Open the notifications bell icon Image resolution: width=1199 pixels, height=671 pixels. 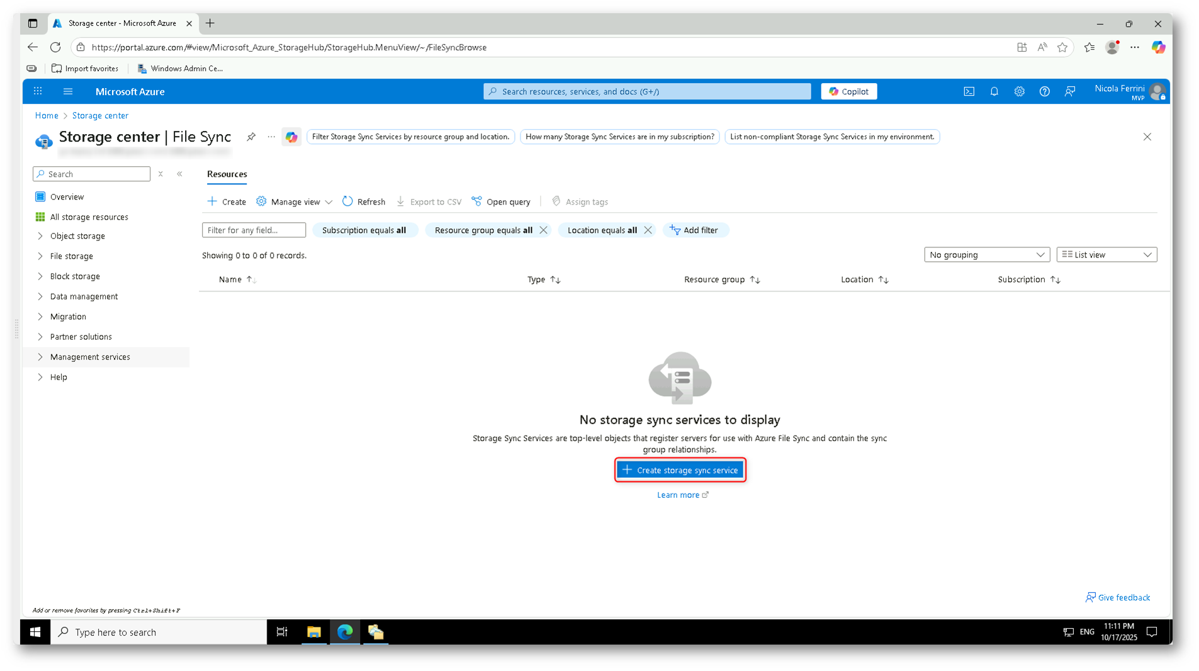(994, 91)
